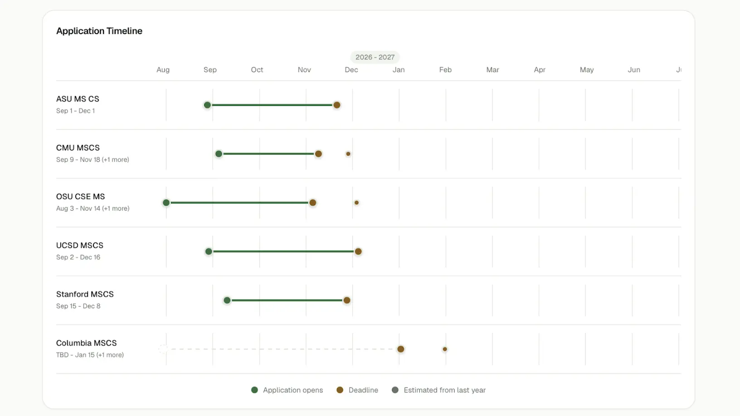The image size is (740, 416).
Task: Click Columbia MSCS Jan 15 deadline marker
Action: pyautogui.click(x=401, y=349)
